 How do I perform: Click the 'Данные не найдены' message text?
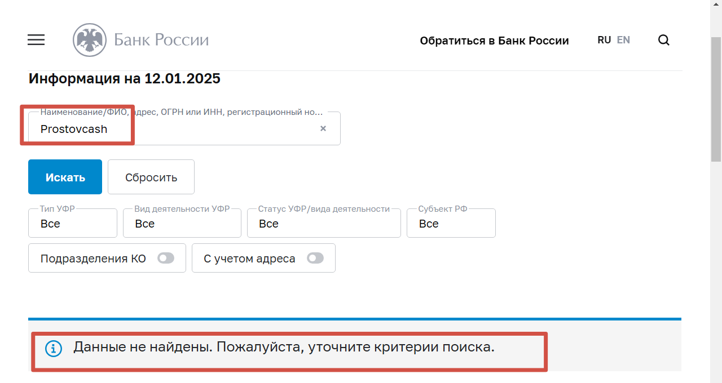(x=284, y=347)
